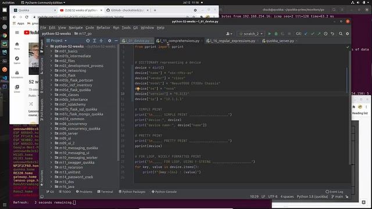Expand the m01_basics folder
Image resolution: width=372 pixels, height=209 pixels.
point(51,51)
